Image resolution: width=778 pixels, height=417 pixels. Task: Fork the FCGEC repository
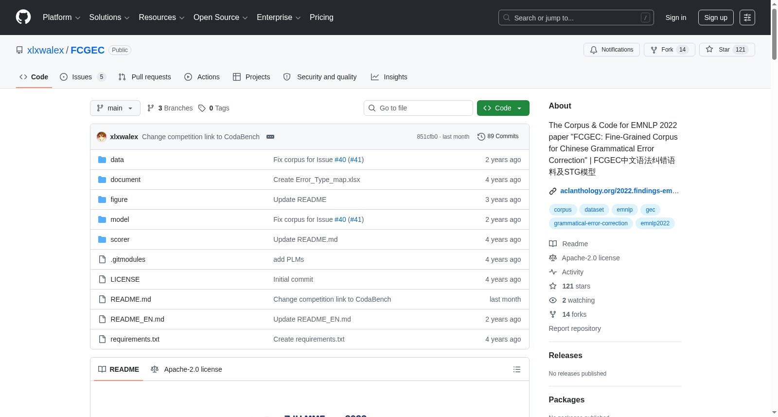(670, 50)
